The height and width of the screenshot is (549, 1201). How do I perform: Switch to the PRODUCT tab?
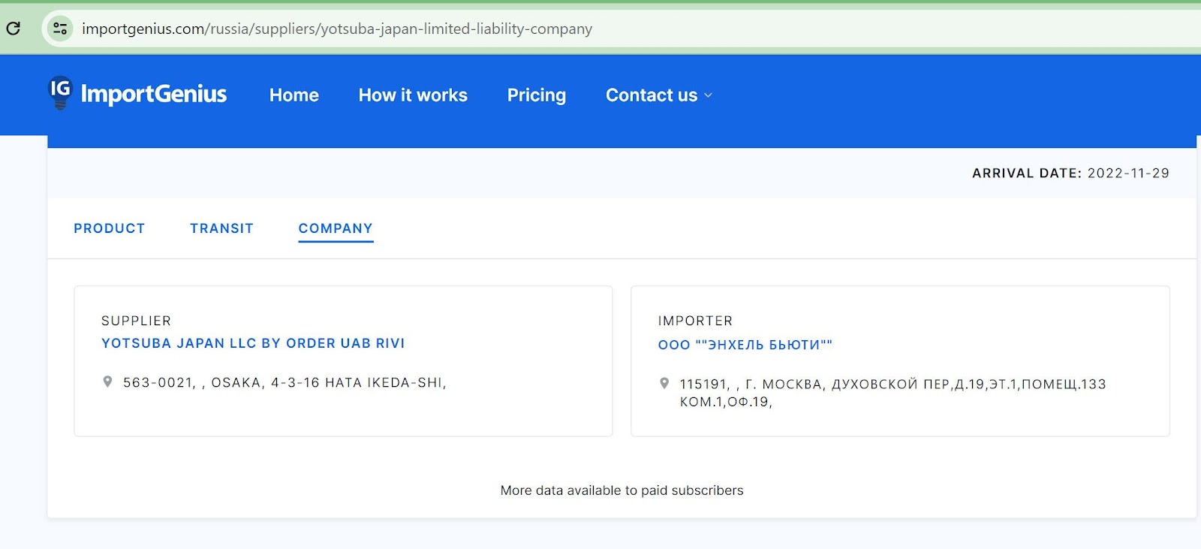pos(110,228)
